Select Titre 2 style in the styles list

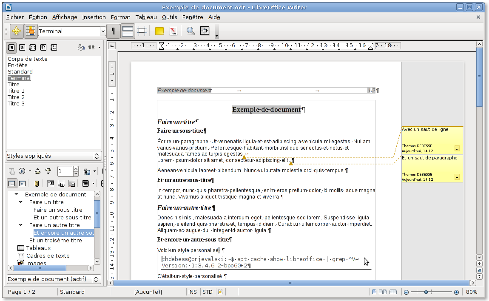point(16,97)
